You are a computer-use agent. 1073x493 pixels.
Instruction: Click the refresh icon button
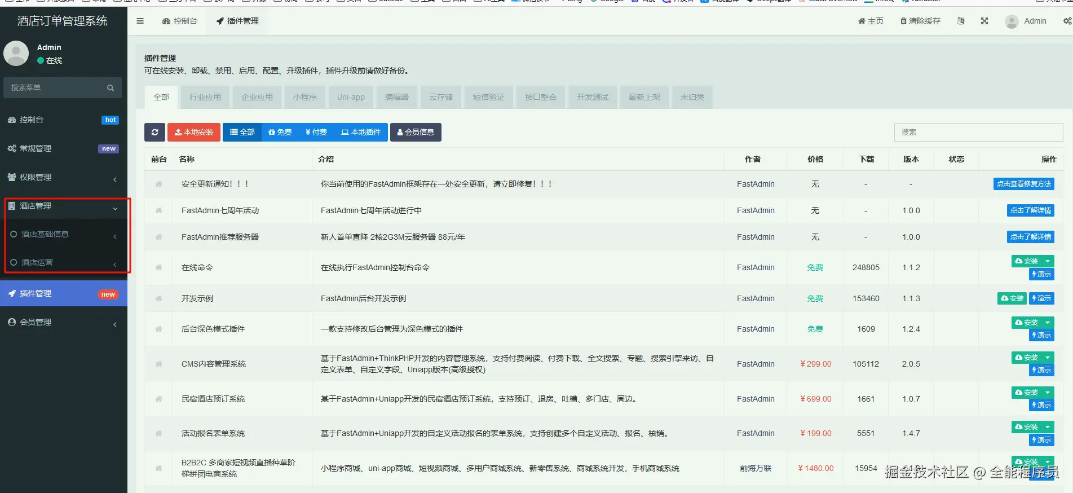click(x=154, y=132)
